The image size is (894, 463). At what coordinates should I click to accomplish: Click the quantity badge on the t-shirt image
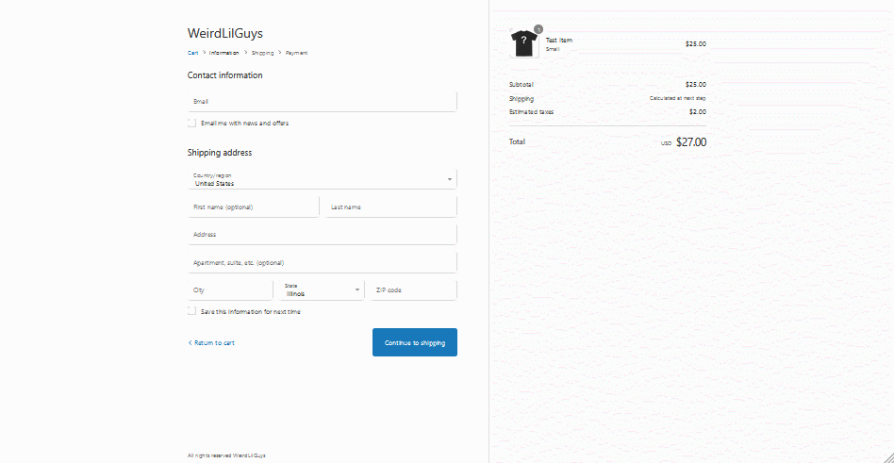[538, 29]
